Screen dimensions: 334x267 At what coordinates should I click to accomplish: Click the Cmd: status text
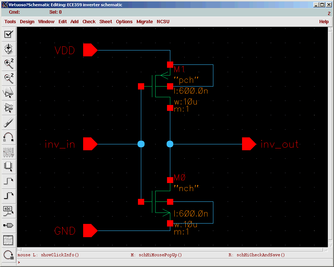tap(14, 12)
